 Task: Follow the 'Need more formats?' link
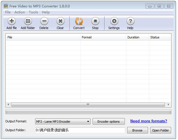(x=149, y=121)
